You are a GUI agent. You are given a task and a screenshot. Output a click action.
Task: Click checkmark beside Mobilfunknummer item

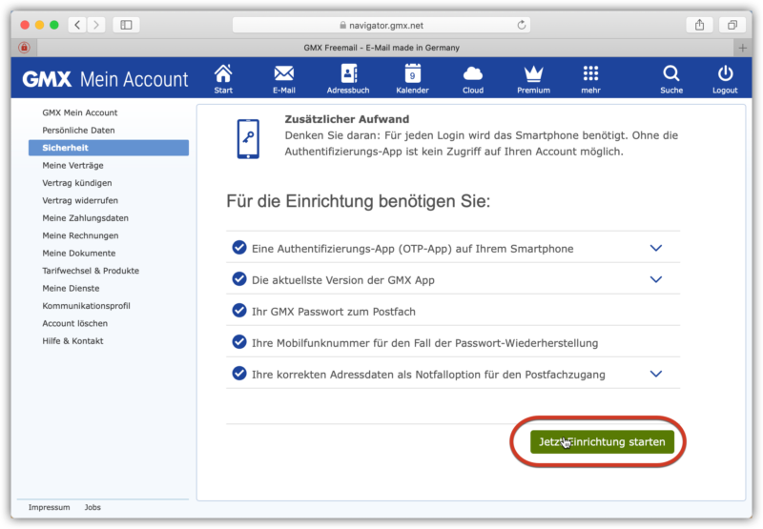[239, 342]
